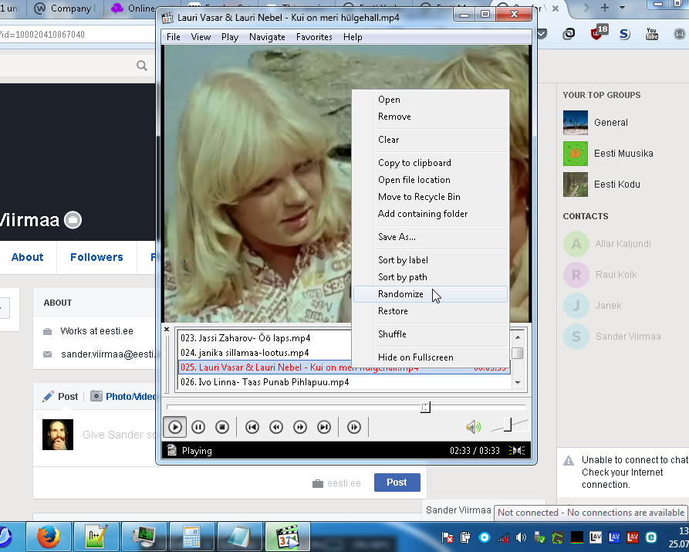Image resolution: width=689 pixels, height=552 pixels.
Task: Select playlist item 026 Ivo Linna
Action: pos(264,382)
